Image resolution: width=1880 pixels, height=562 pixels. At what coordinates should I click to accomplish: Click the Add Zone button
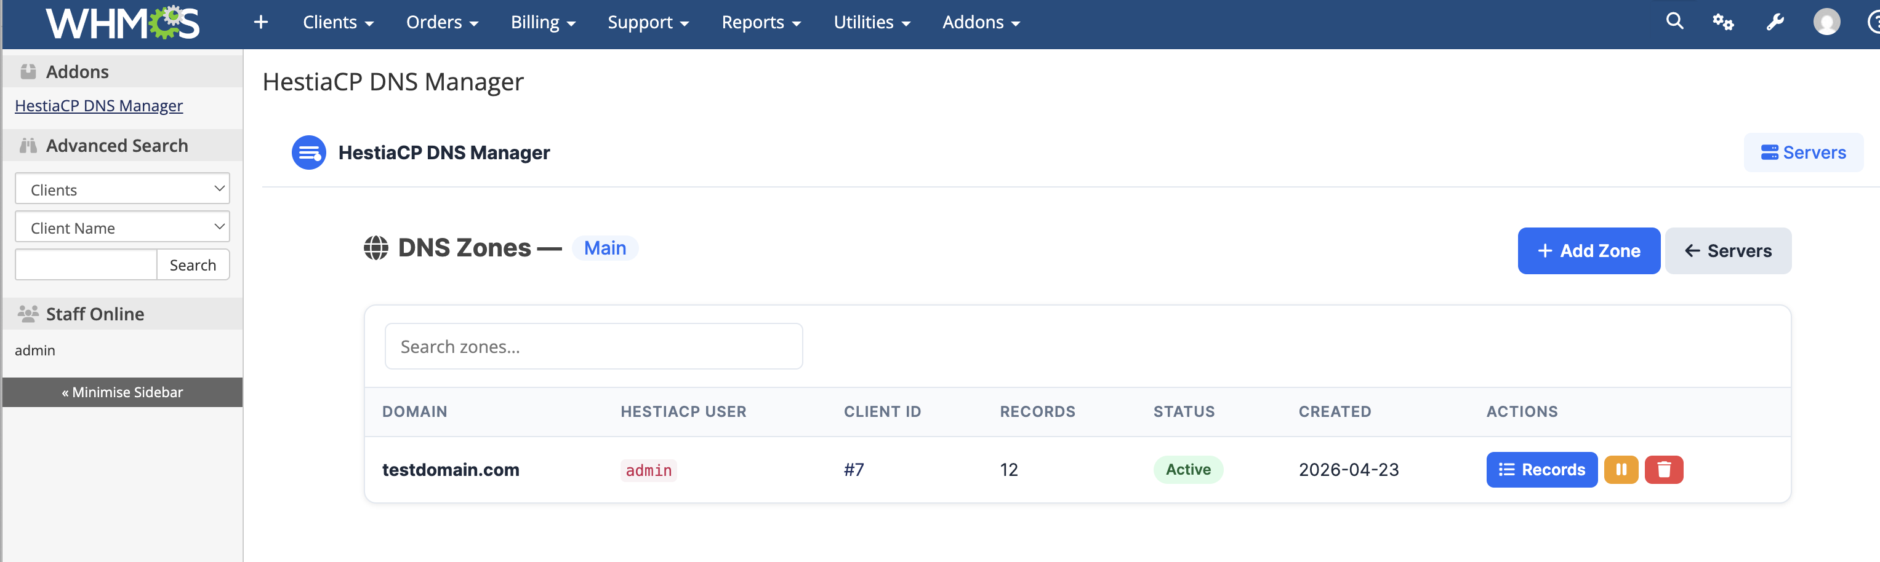pos(1588,251)
